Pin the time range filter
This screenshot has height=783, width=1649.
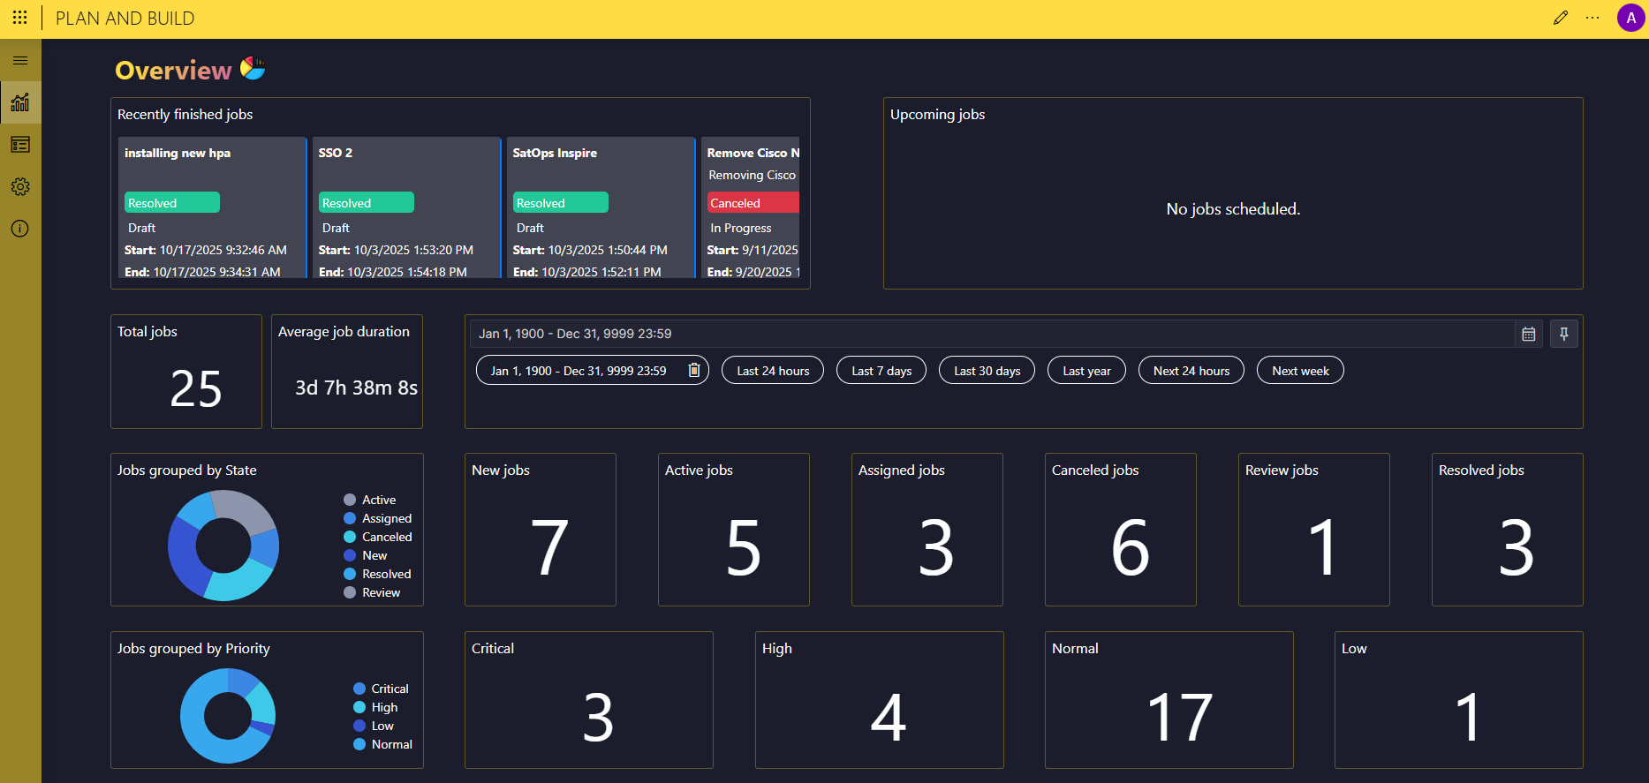click(1564, 334)
